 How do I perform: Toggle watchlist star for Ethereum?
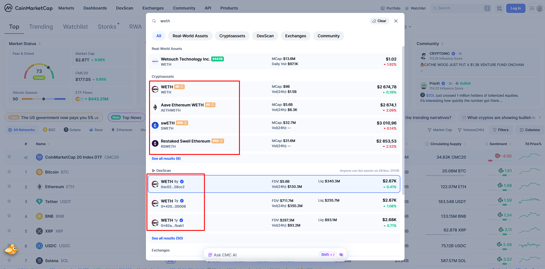click(9, 186)
